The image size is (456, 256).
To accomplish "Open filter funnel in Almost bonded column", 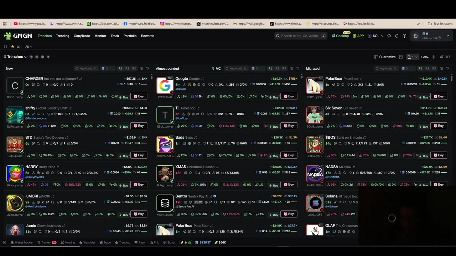I will click(298, 69).
